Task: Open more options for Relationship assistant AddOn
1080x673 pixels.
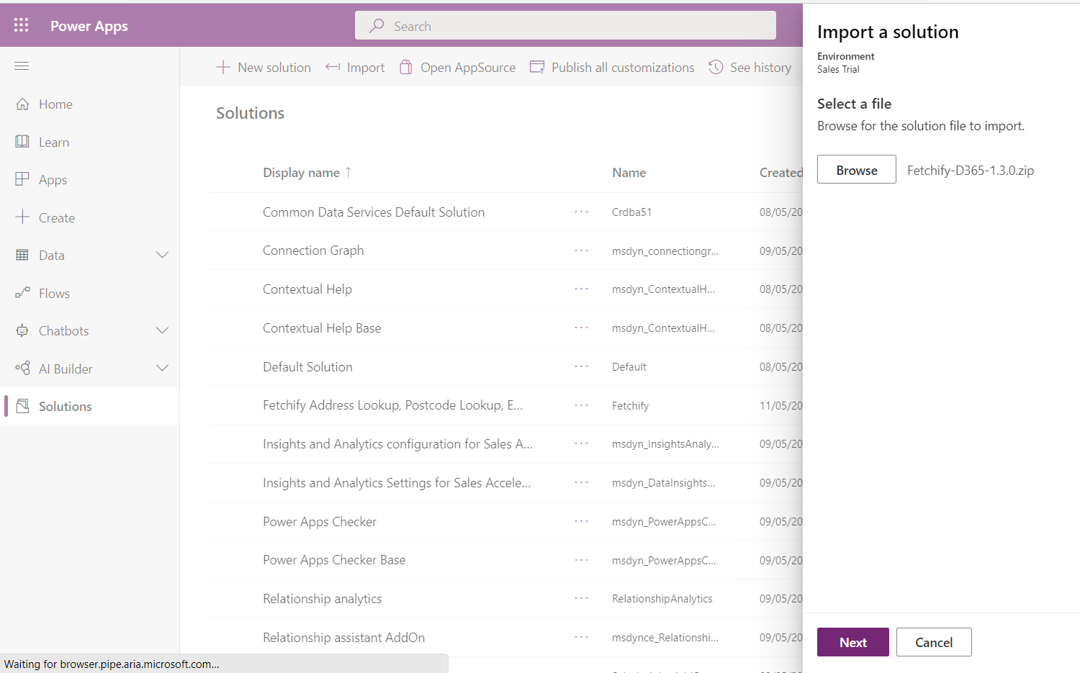Action: coord(582,637)
